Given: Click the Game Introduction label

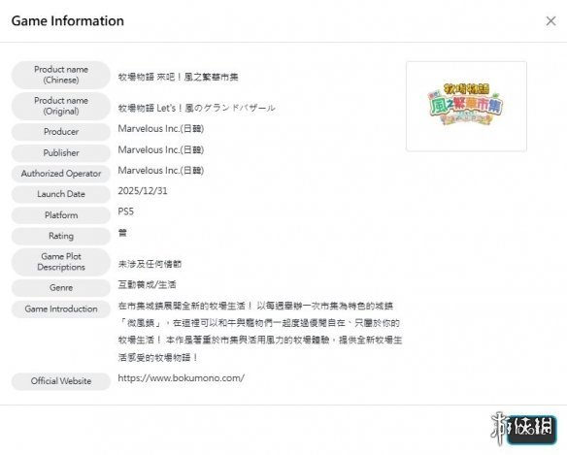Looking at the screenshot, I should (x=61, y=309).
